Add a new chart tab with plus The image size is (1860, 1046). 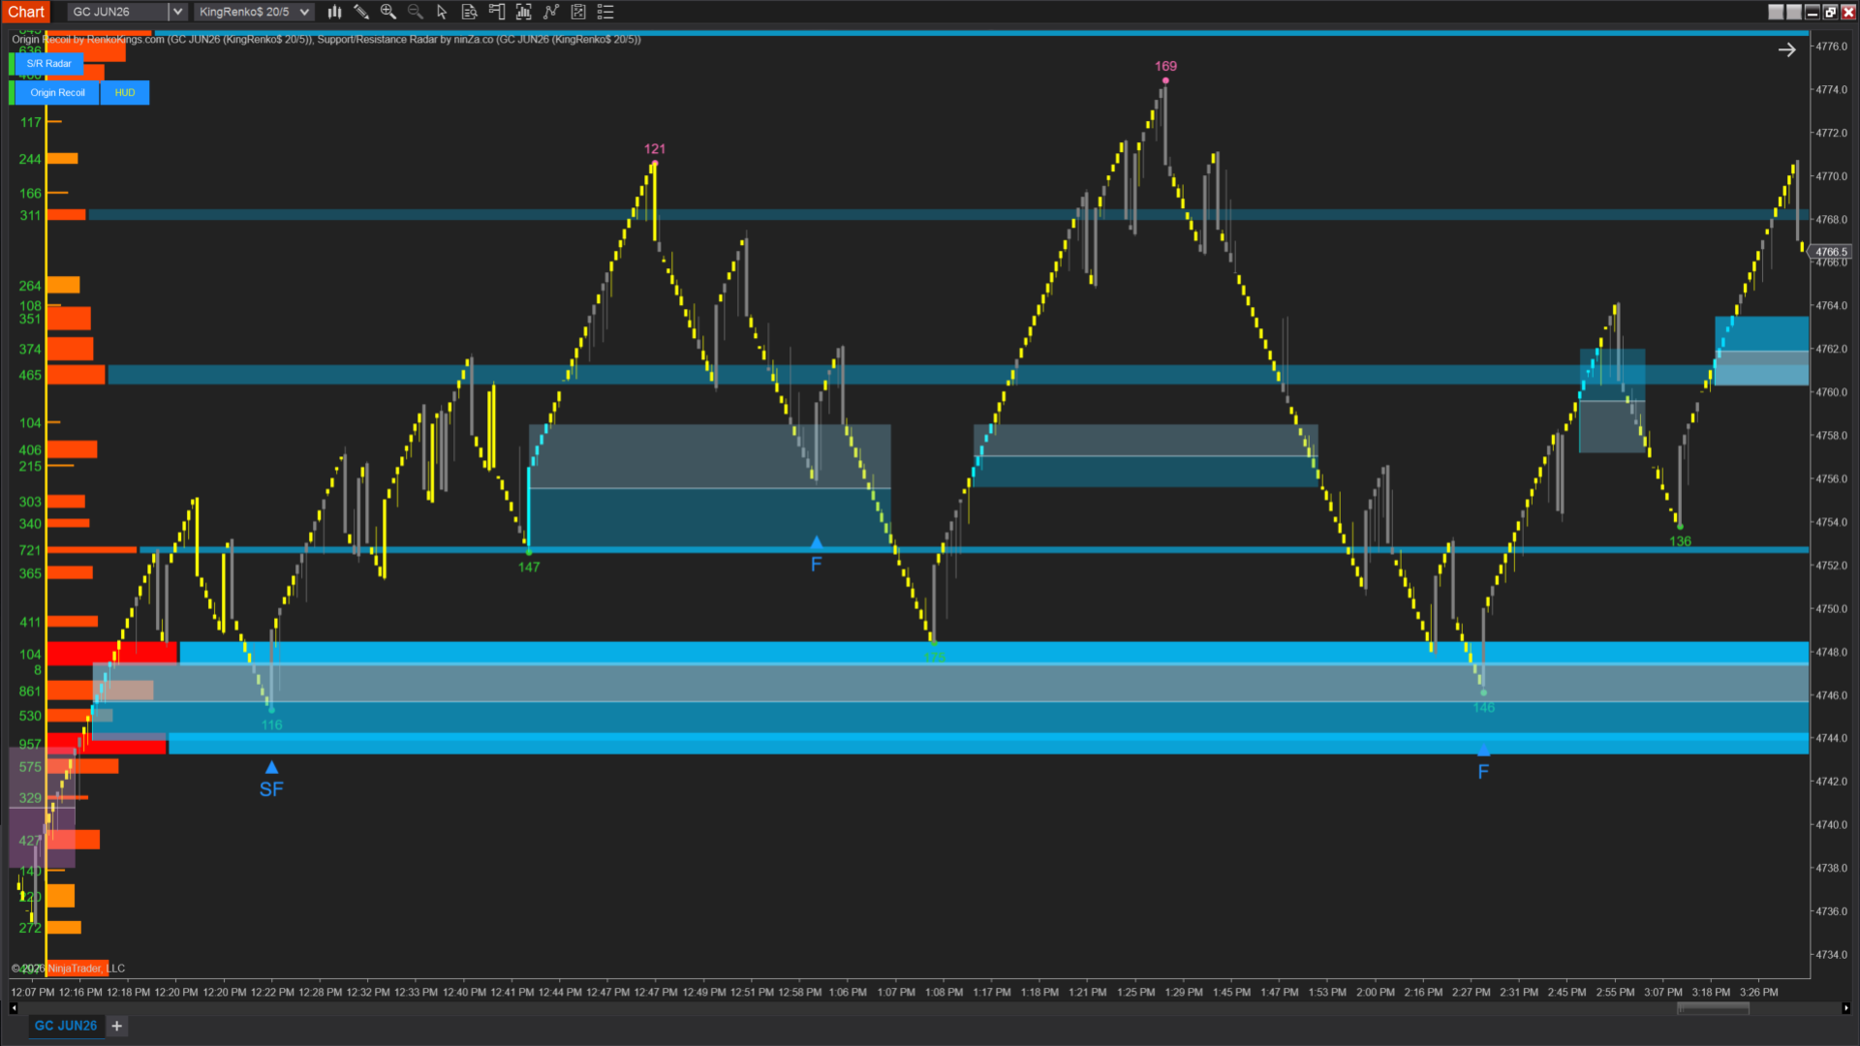coord(117,1026)
